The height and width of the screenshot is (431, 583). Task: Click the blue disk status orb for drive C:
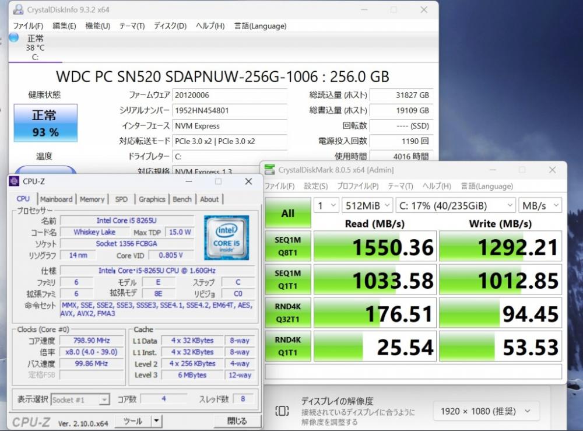[x=14, y=37]
